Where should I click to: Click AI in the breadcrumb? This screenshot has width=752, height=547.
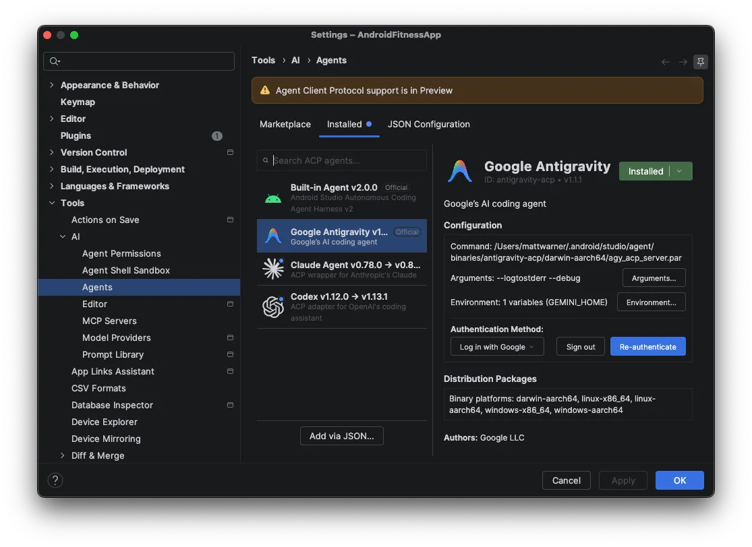pos(295,61)
